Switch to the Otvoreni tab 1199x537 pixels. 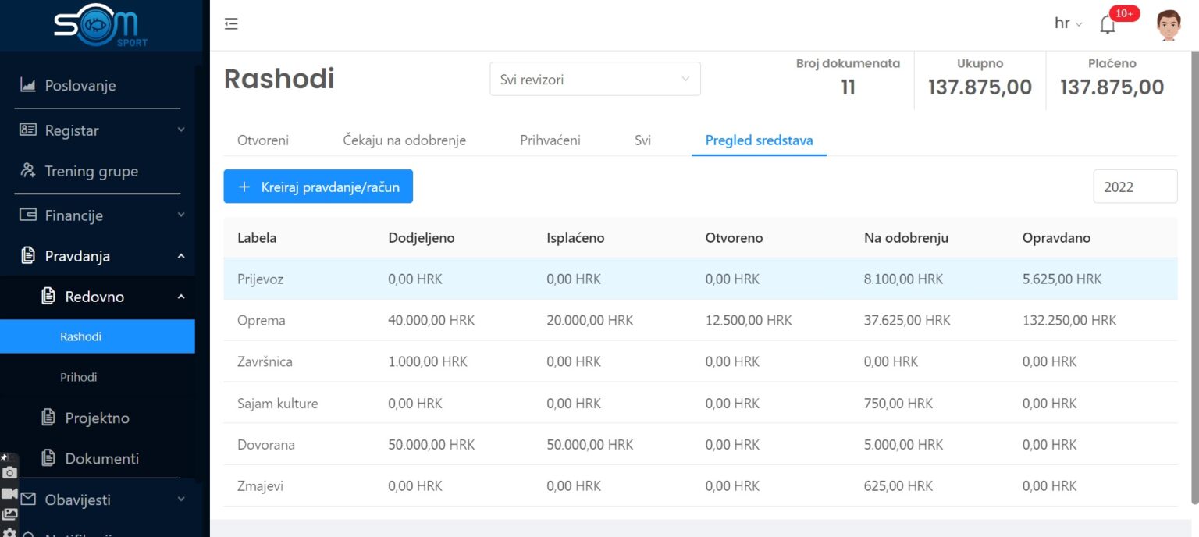pos(263,140)
